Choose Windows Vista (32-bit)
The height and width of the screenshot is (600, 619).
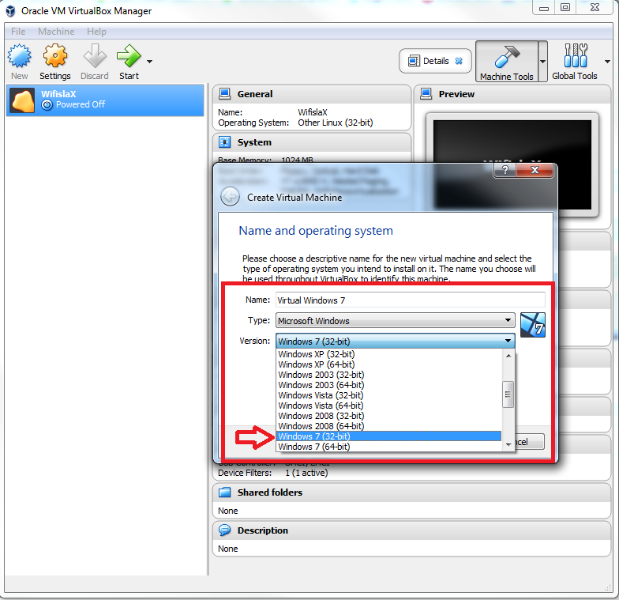[388, 395]
